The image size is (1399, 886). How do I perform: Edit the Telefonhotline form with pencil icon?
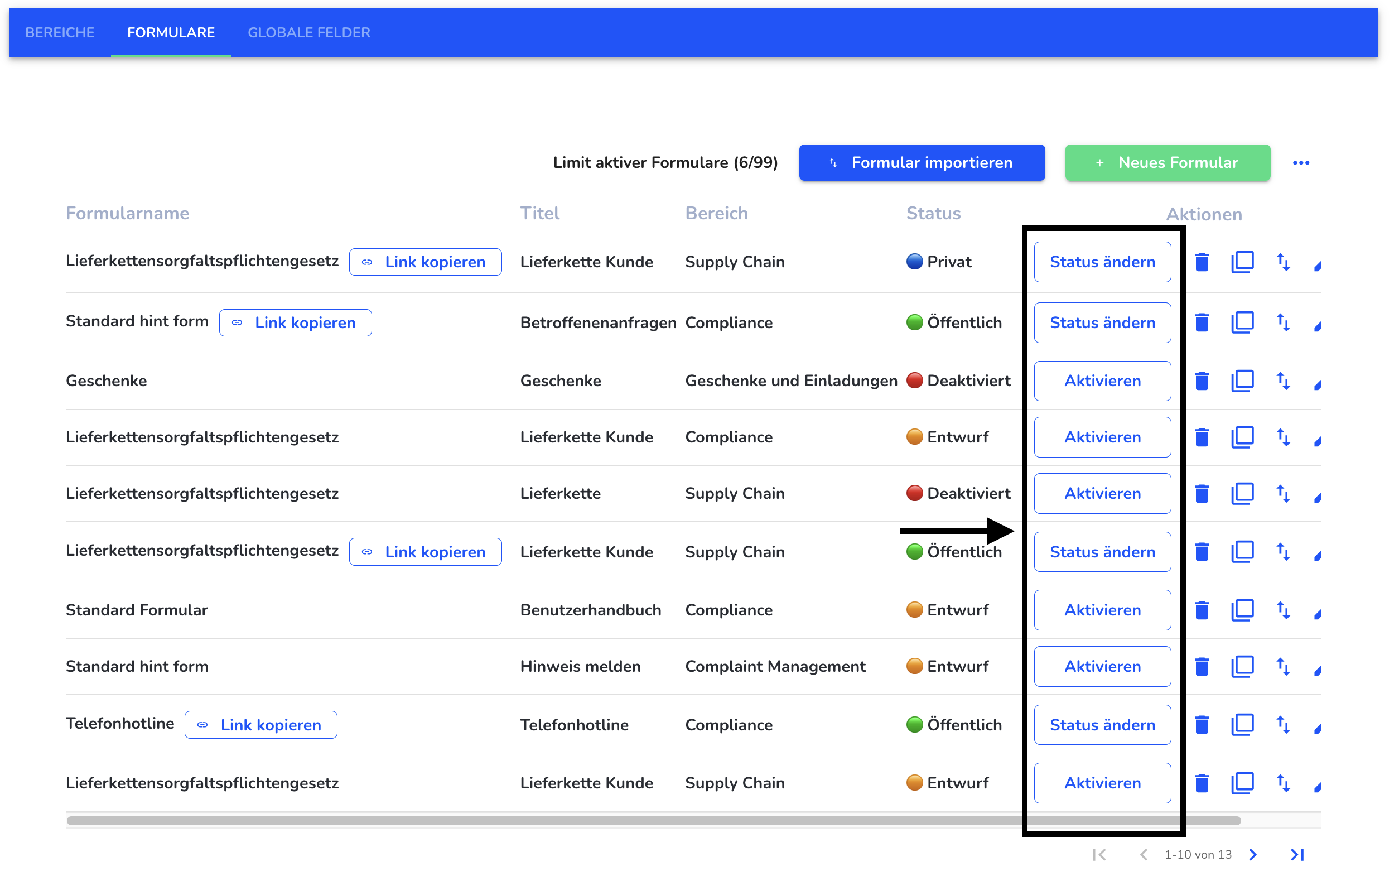(1317, 728)
